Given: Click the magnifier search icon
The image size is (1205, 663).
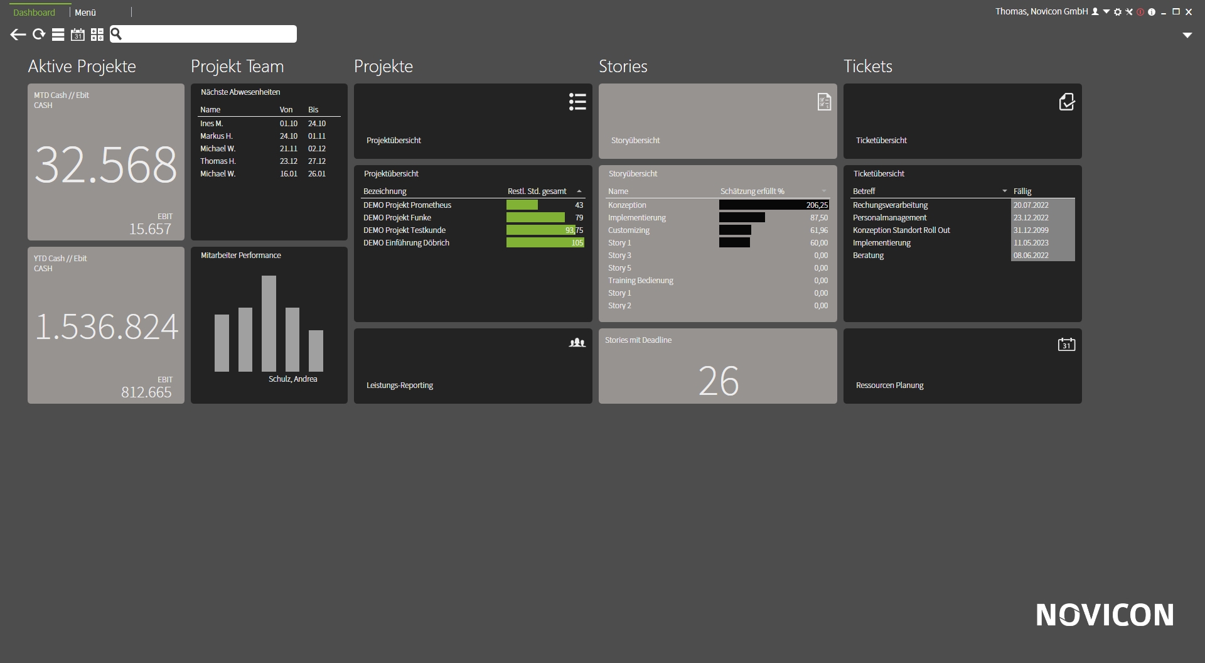Looking at the screenshot, I should point(116,34).
